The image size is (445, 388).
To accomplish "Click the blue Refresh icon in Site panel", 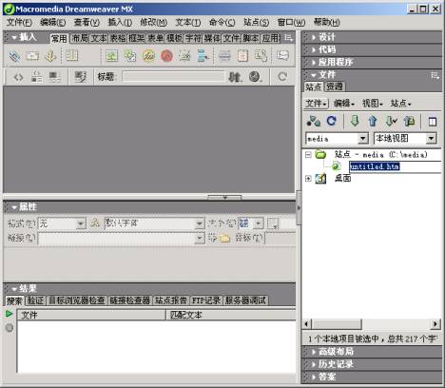I will pyautogui.click(x=331, y=121).
